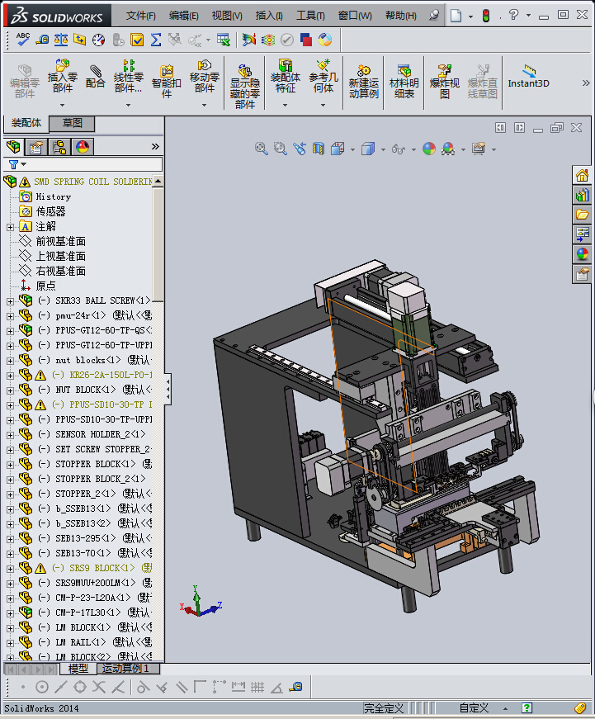Open the Mass Properties scale icon
The width and height of the screenshot is (595, 719).
click(x=61, y=40)
